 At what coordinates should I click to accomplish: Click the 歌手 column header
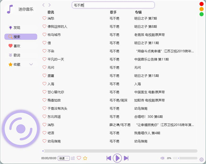click(x=113, y=12)
